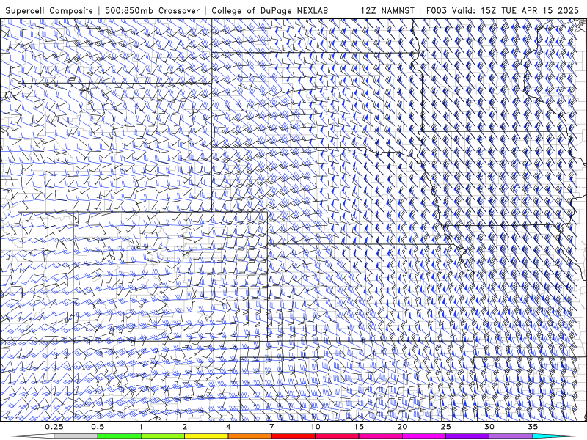587x440 pixels.
Task: Click the colorbar label '2'
Action: tap(185, 427)
